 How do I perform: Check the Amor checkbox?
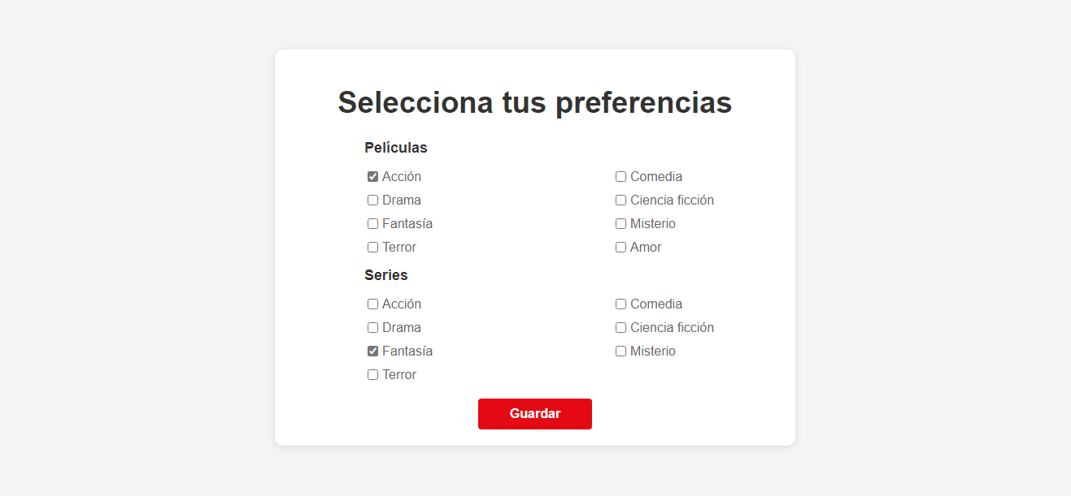tap(620, 247)
